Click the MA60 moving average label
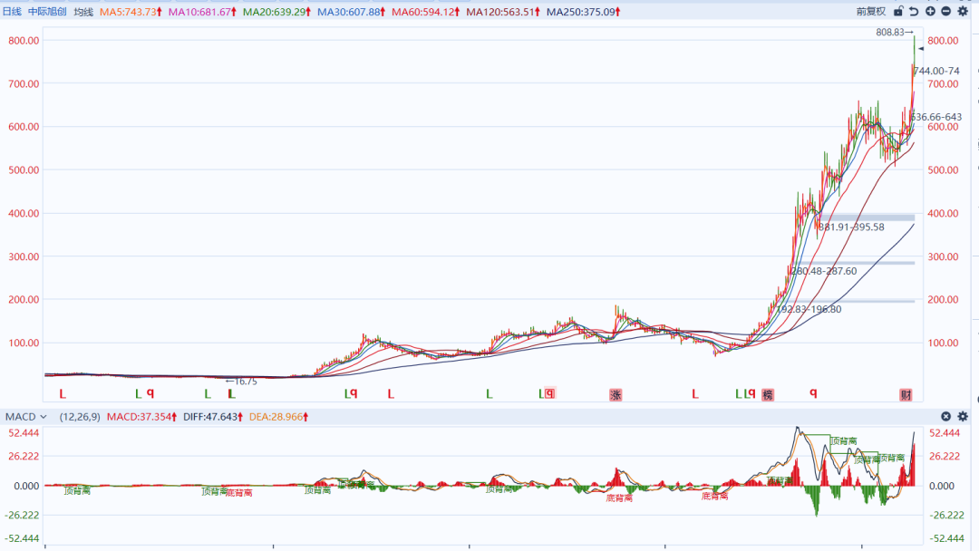The height and width of the screenshot is (551, 979). (423, 12)
